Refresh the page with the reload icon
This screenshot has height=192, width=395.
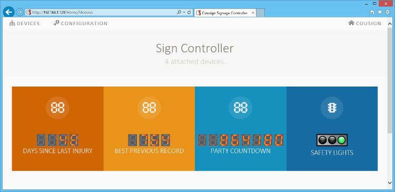pos(189,12)
